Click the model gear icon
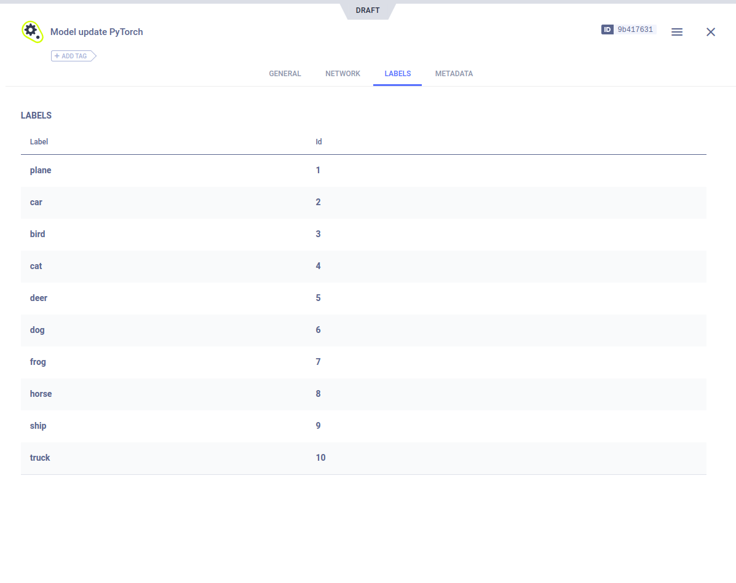Image resolution: width=736 pixels, height=583 pixels. point(32,31)
